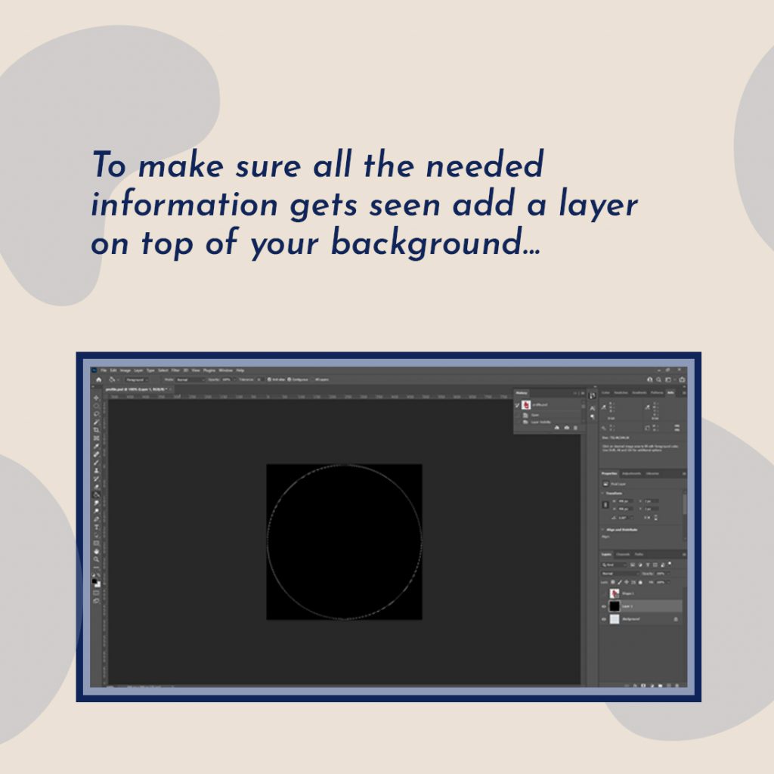Image resolution: width=774 pixels, height=774 pixels.
Task: Click the rotation angle input in Properties
Action: pos(624,518)
